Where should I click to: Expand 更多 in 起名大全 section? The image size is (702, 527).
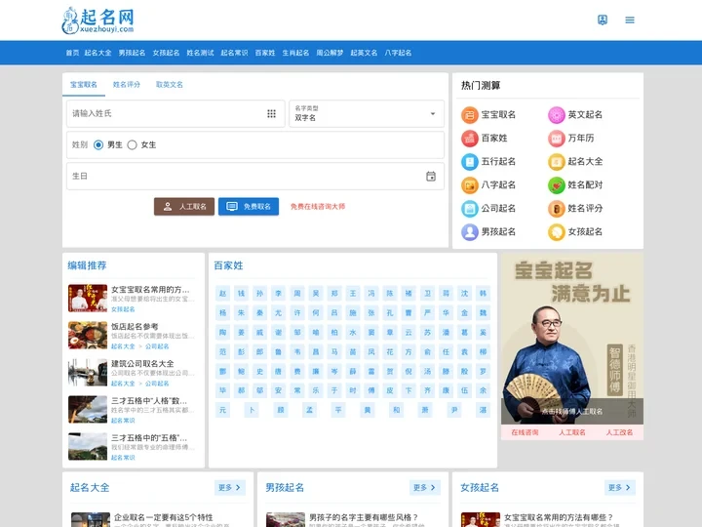click(x=230, y=488)
